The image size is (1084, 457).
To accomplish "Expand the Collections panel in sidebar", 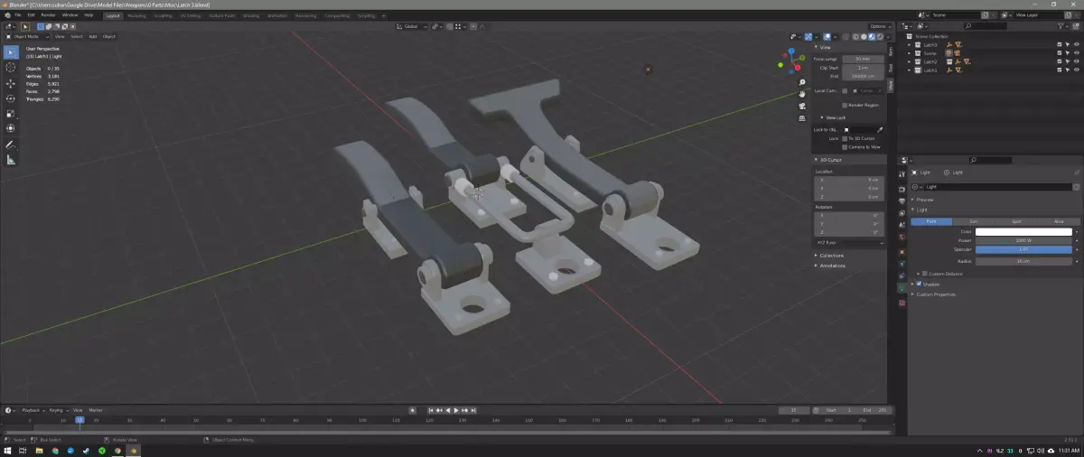I will (832, 256).
